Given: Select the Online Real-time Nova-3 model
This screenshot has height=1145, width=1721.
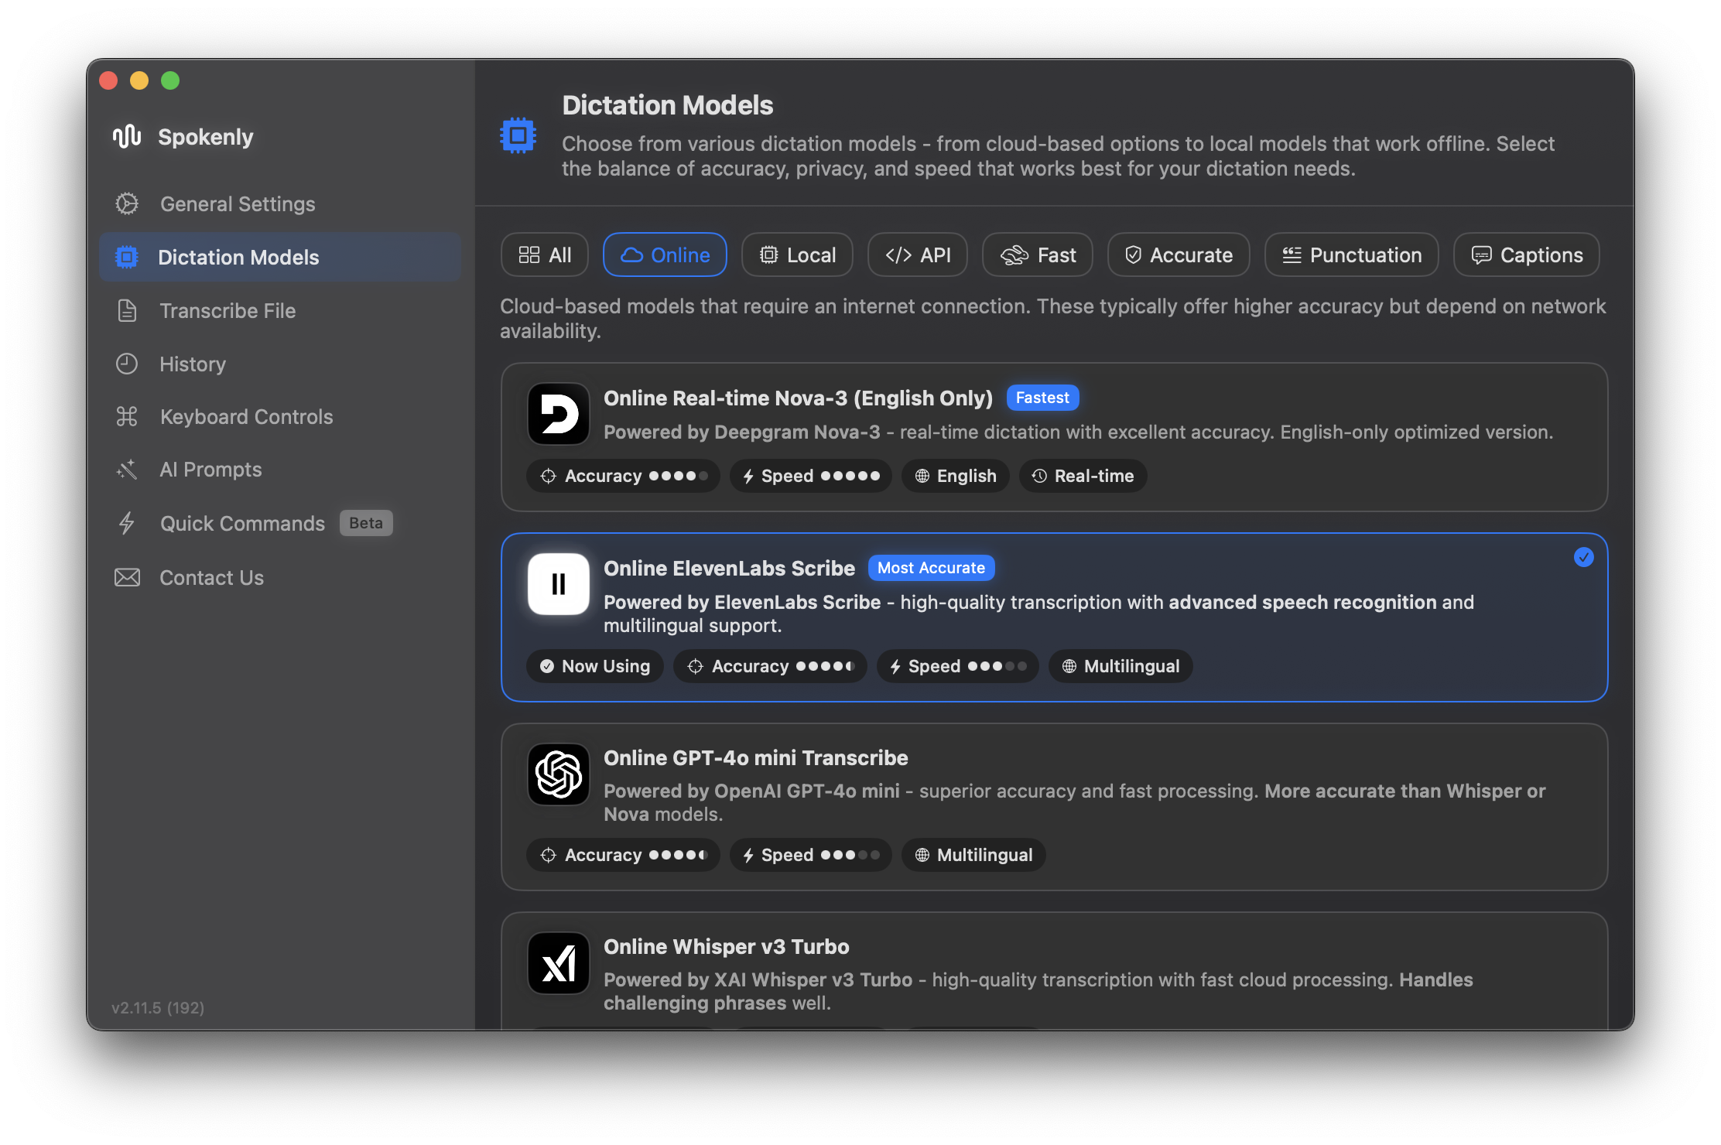Looking at the screenshot, I should tap(797, 398).
